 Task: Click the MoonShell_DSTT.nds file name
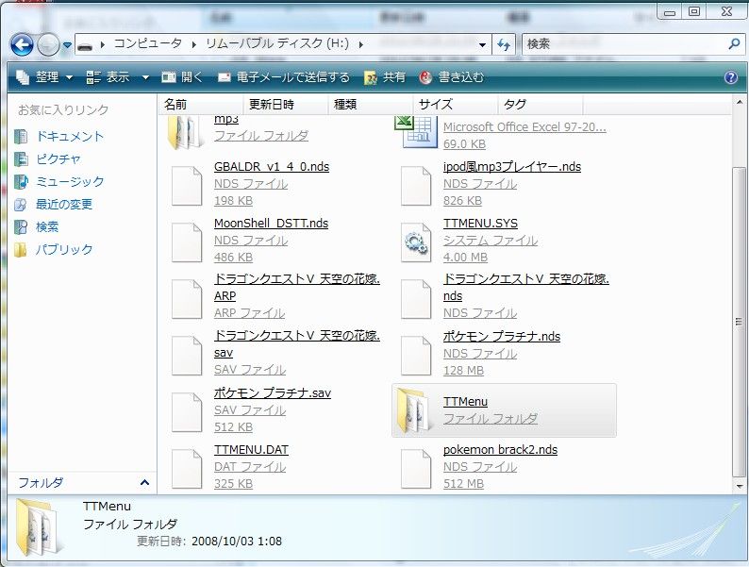[271, 224]
